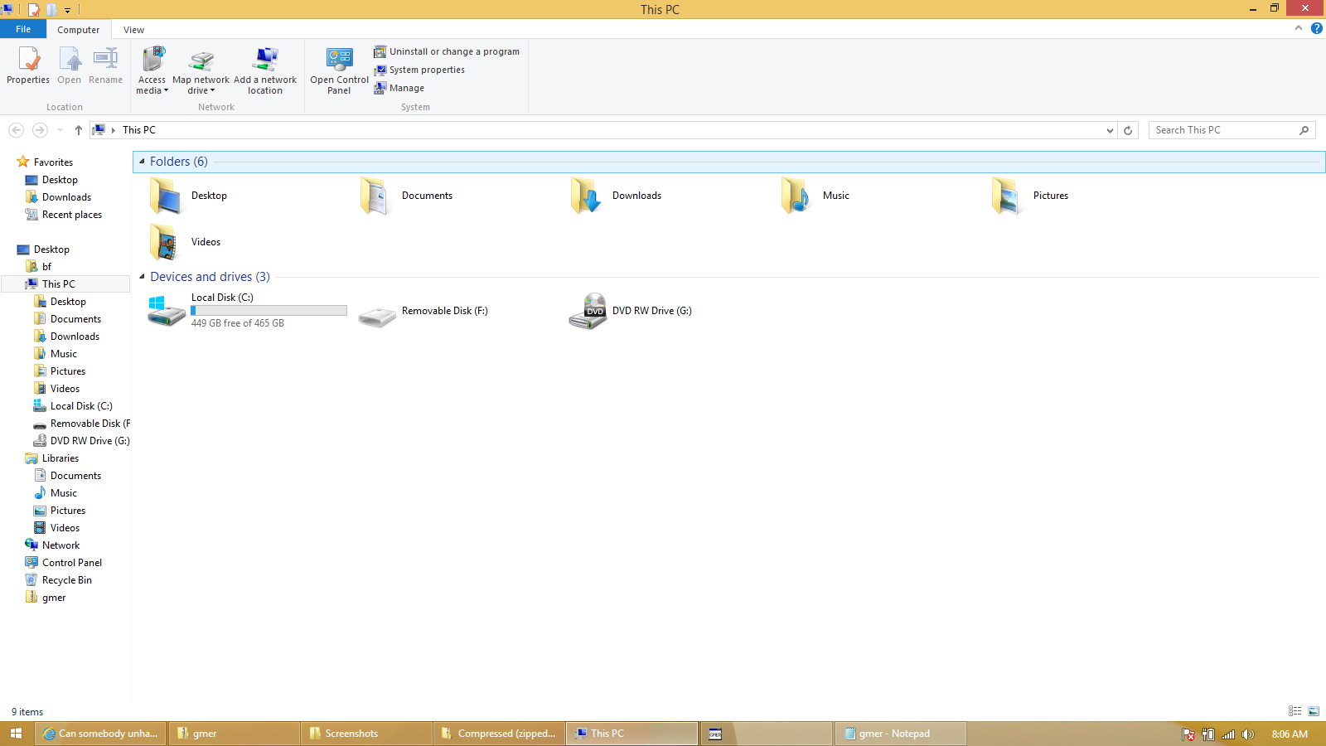Open System properties
Image resolution: width=1326 pixels, height=746 pixels.
tap(419, 70)
